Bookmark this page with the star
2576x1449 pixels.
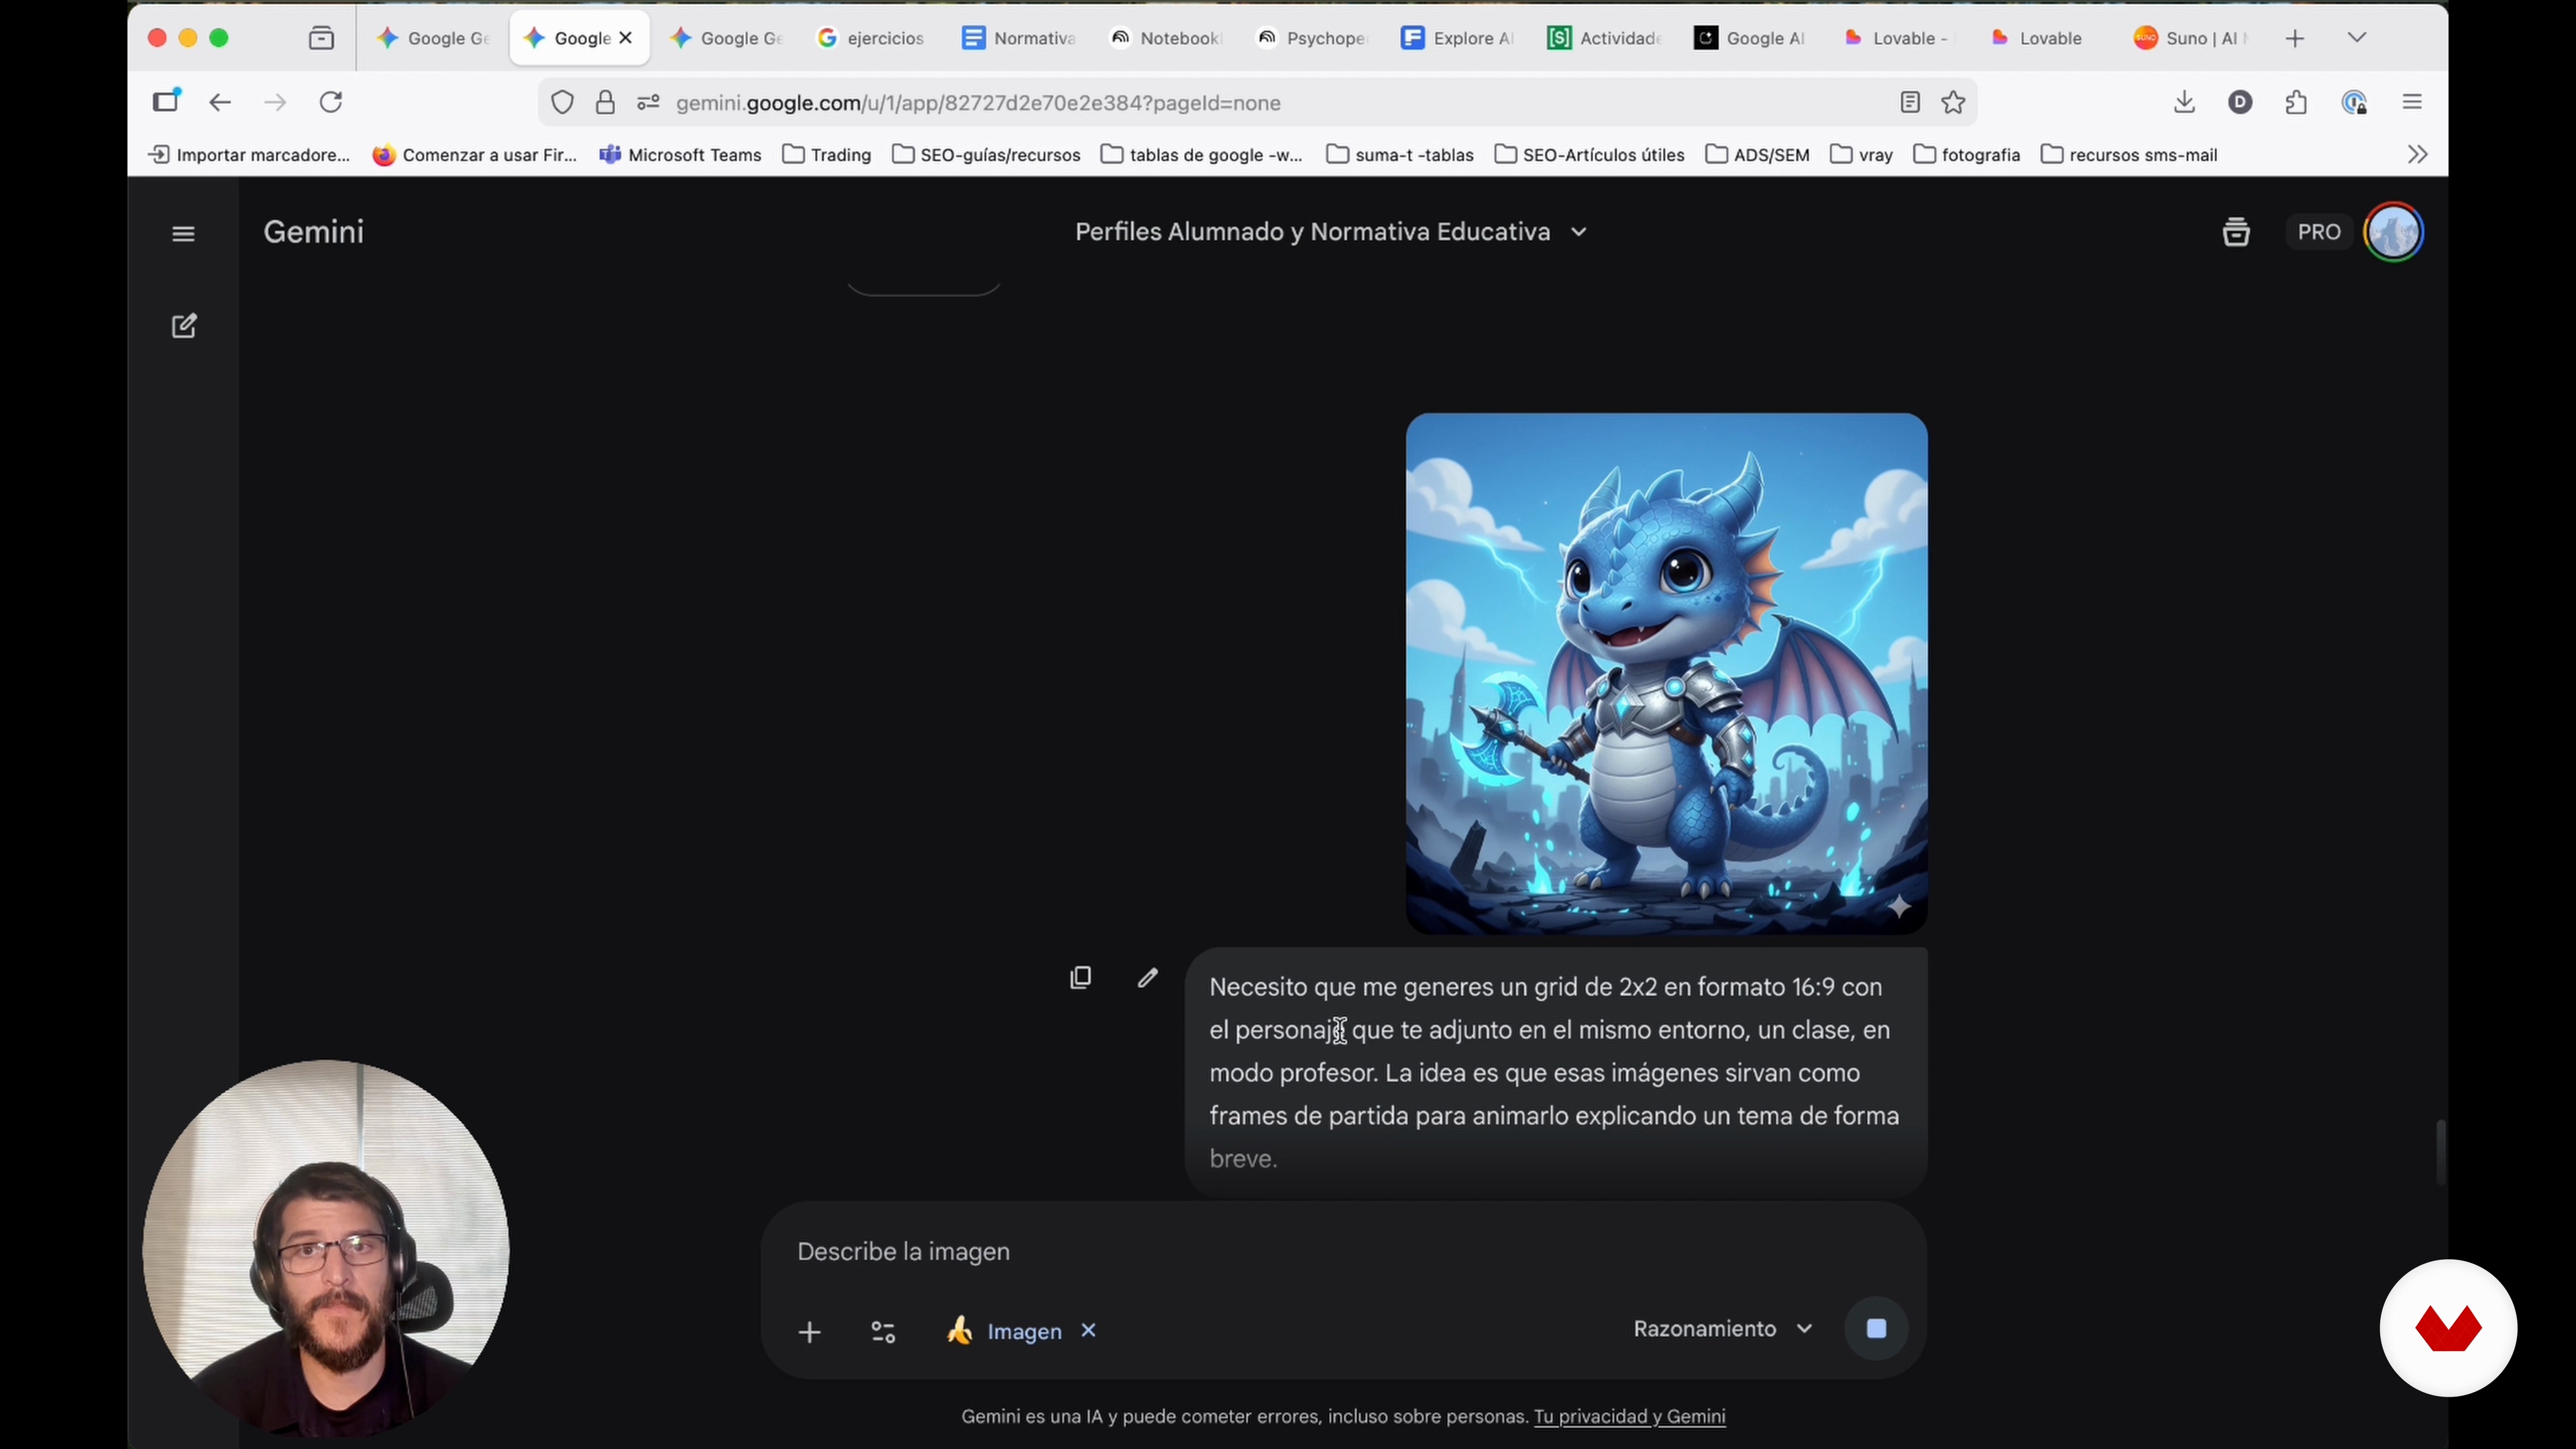[1953, 102]
